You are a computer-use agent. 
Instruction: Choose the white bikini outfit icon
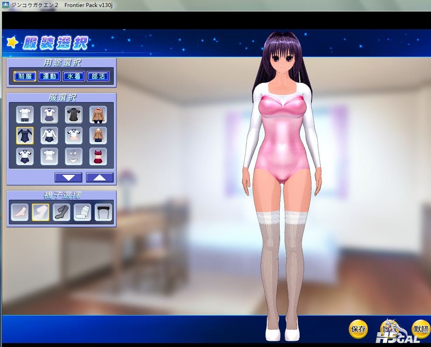pyautogui.click(x=74, y=156)
